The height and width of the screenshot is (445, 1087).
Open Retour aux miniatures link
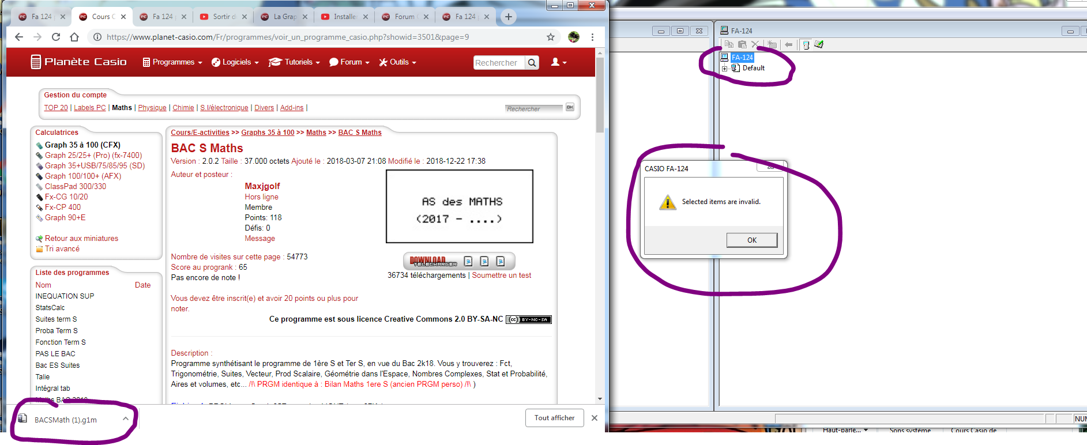coord(81,238)
